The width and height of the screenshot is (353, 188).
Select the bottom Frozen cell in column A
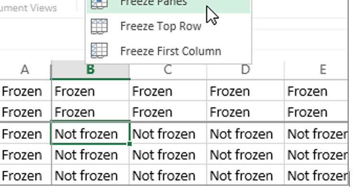point(25,175)
